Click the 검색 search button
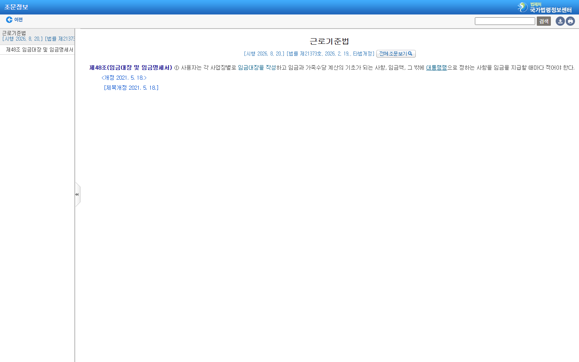Viewport: 579px width, 362px height. [544, 21]
